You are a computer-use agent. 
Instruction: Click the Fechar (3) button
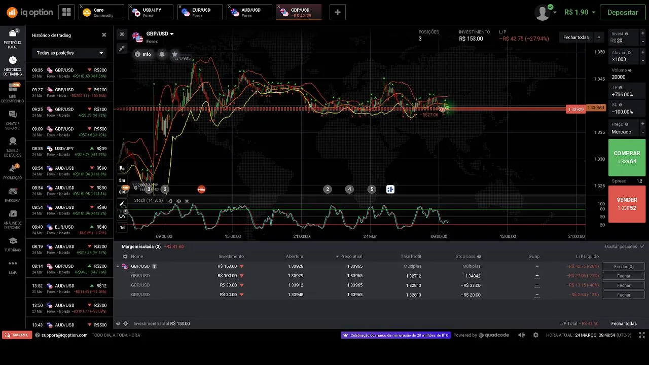[x=624, y=266]
